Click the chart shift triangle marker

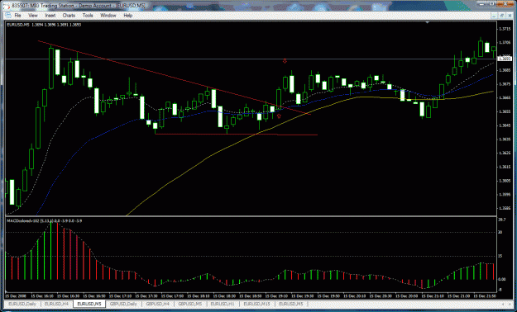pyautogui.click(x=428, y=23)
